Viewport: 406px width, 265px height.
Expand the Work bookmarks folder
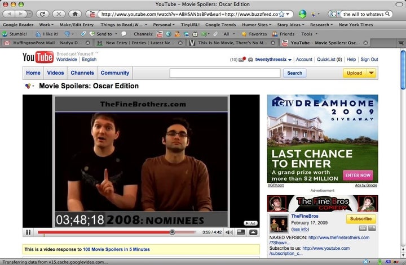point(46,25)
